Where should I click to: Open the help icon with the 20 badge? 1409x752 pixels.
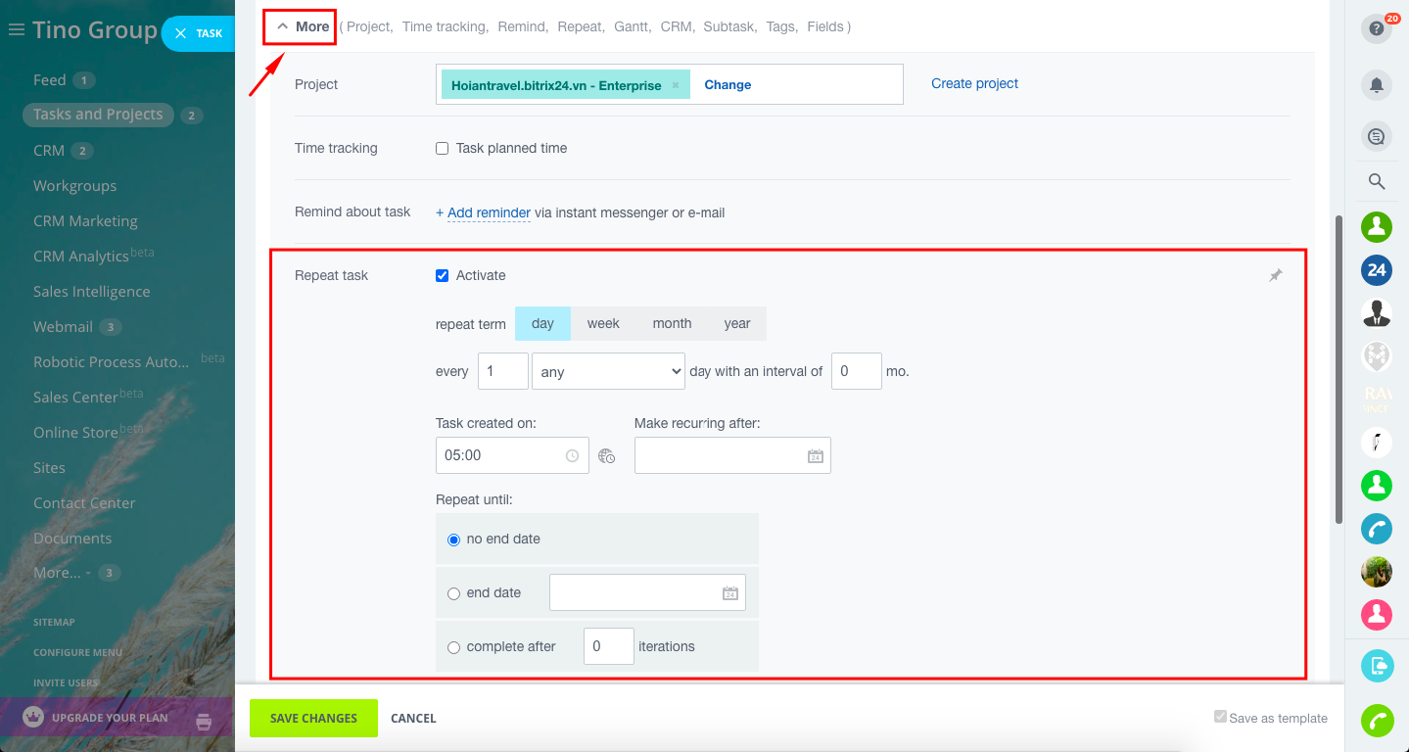click(1377, 28)
